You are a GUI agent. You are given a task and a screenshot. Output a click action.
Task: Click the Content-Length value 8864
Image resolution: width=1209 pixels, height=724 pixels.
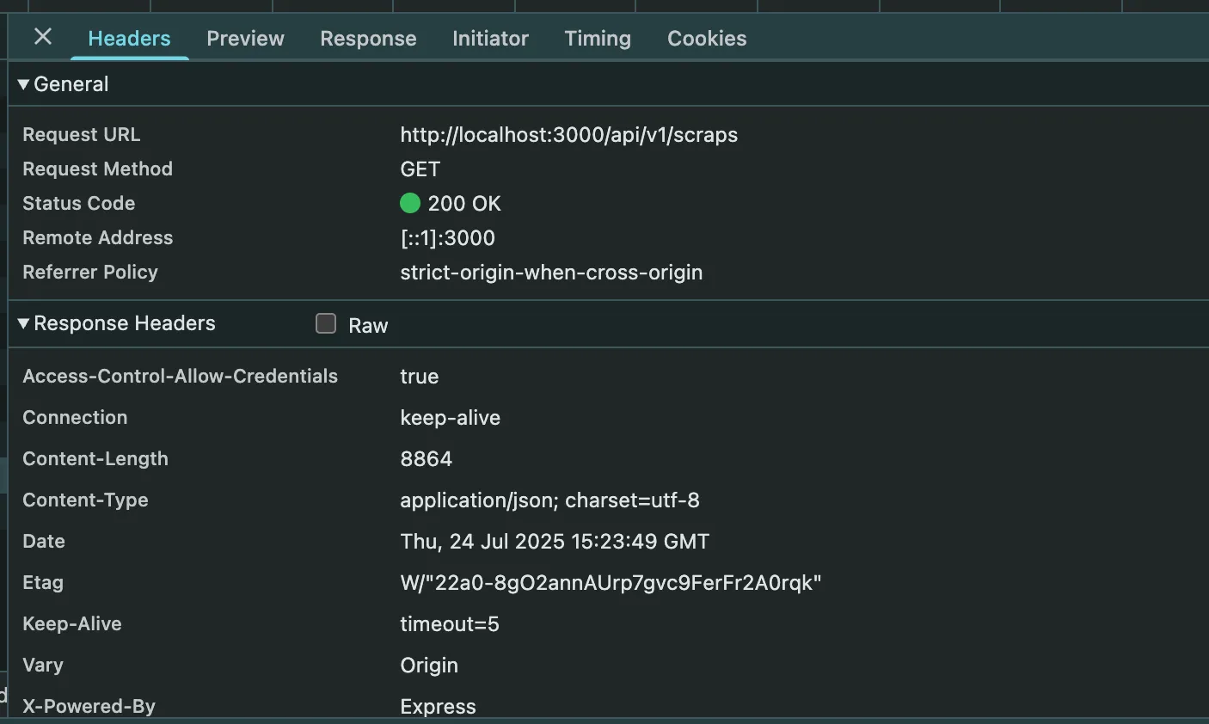click(x=426, y=459)
